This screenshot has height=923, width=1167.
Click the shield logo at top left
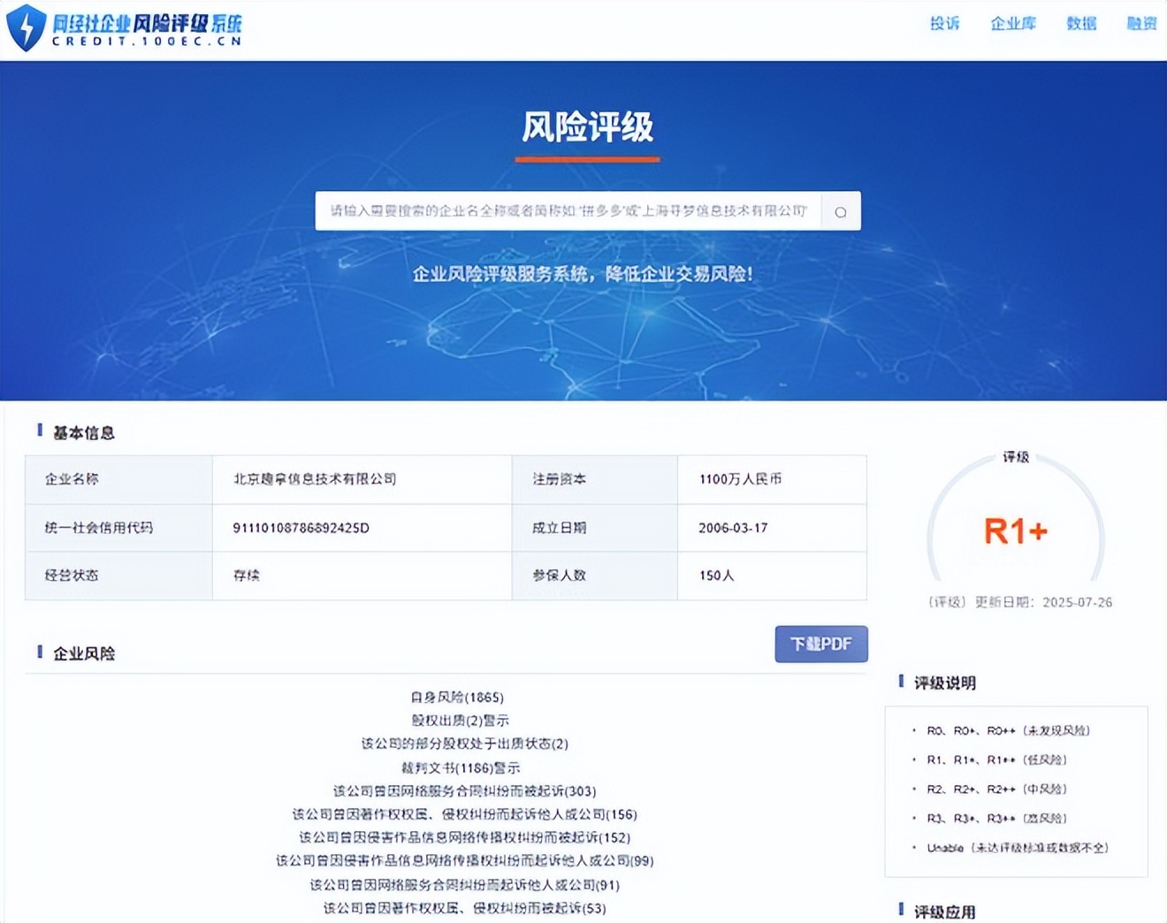coord(26,27)
